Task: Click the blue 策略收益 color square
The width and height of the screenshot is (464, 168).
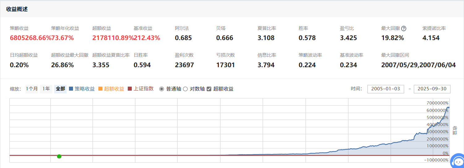Action: tap(71, 89)
